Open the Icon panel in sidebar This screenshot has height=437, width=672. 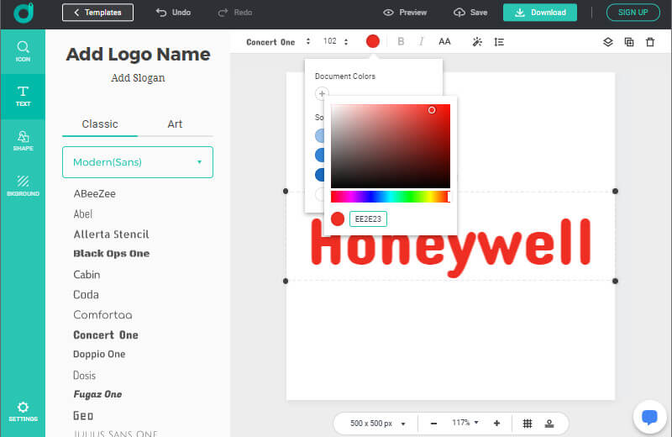[23, 51]
